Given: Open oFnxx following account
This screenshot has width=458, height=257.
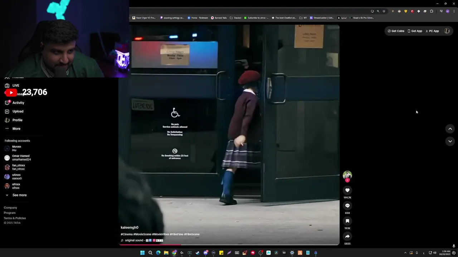Looking at the screenshot, I should [12, 186].
